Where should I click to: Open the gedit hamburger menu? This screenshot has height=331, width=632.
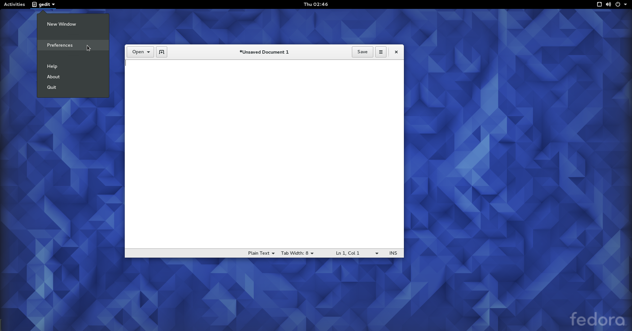coord(381,52)
